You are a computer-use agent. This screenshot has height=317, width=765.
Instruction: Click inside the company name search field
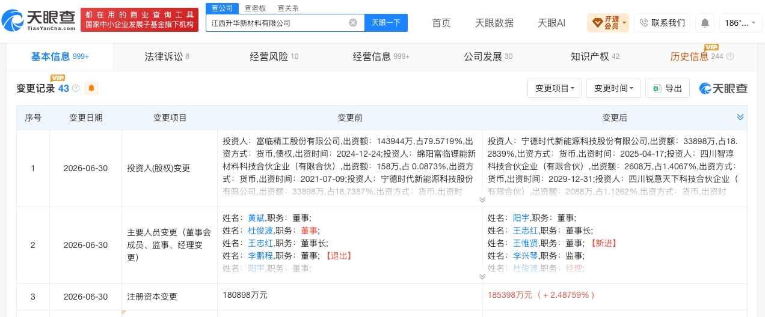point(277,23)
